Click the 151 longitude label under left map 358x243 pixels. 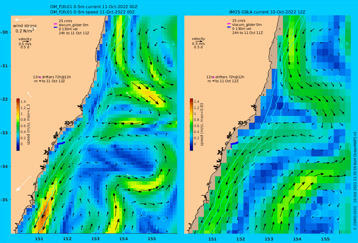(x=39, y=239)
